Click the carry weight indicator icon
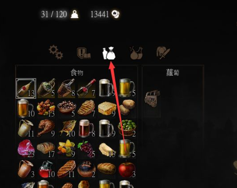The width and height of the screenshot is (237, 188). tap(75, 14)
